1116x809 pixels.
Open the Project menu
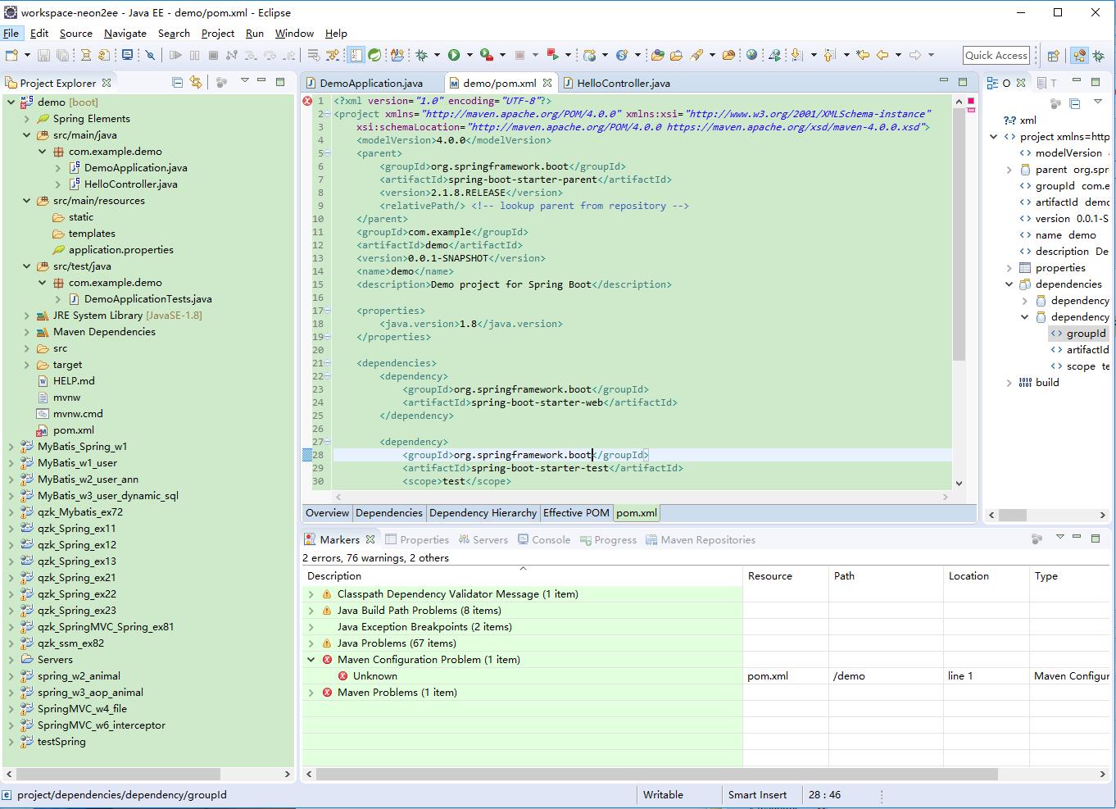coord(217,33)
